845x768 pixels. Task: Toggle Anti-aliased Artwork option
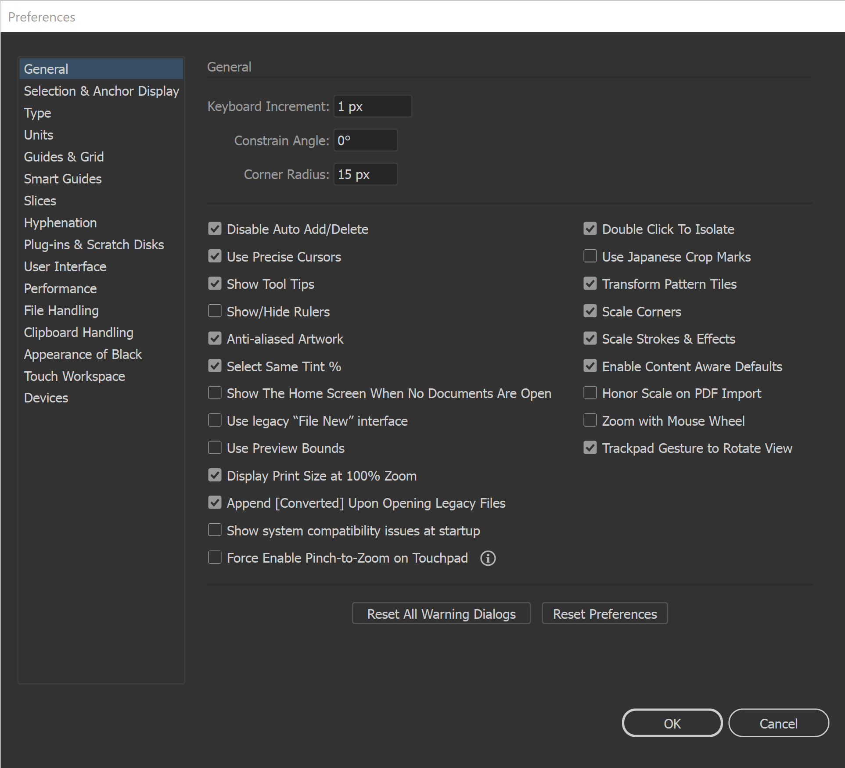[x=215, y=338]
